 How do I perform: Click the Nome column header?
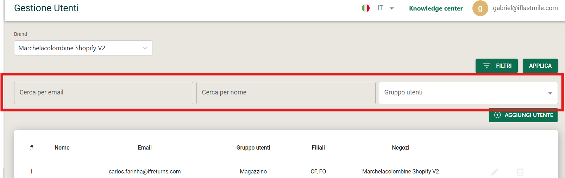point(62,148)
